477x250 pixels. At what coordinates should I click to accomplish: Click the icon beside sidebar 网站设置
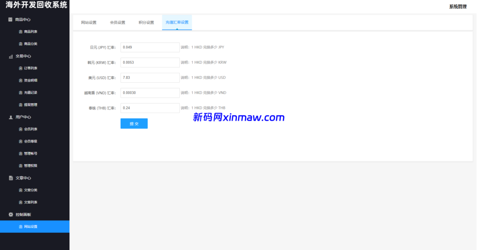pyautogui.click(x=20, y=227)
